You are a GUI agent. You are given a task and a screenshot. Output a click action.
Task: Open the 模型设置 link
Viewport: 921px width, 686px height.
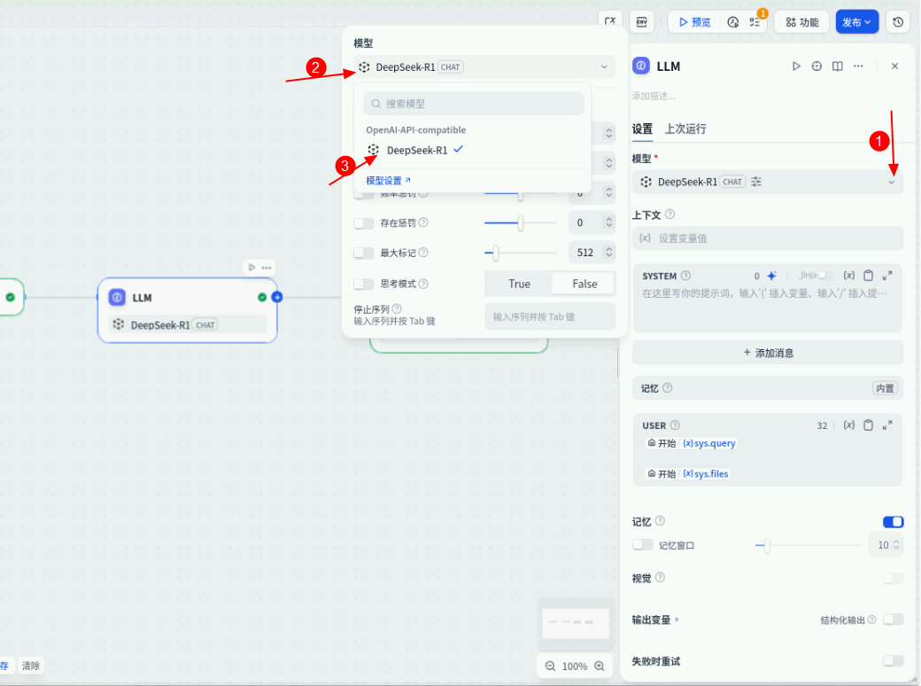pyautogui.click(x=388, y=181)
